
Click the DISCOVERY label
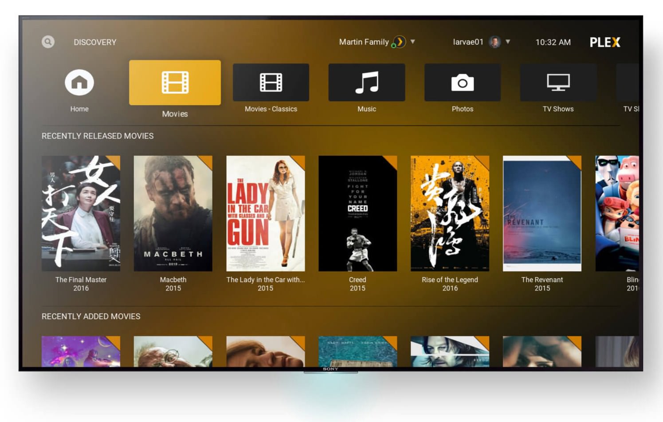point(95,42)
